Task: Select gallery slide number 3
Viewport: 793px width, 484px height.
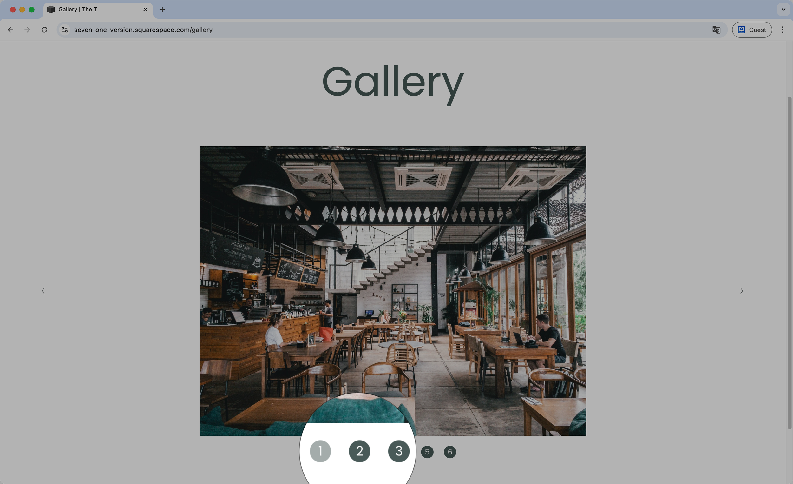Action: 398,451
